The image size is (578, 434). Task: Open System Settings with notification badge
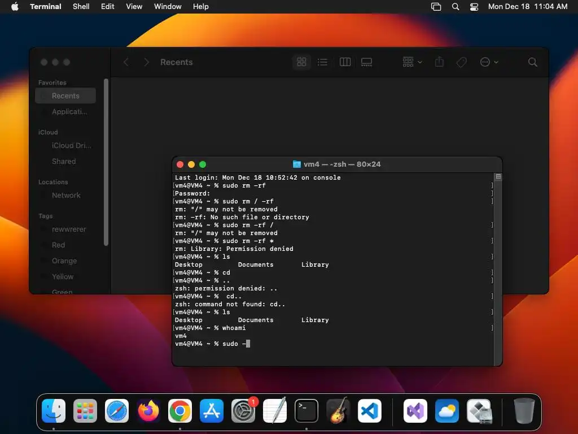(x=243, y=411)
